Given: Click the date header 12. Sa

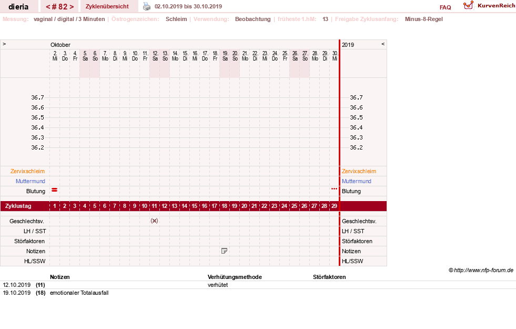Looking at the screenshot, I should (155, 56).
